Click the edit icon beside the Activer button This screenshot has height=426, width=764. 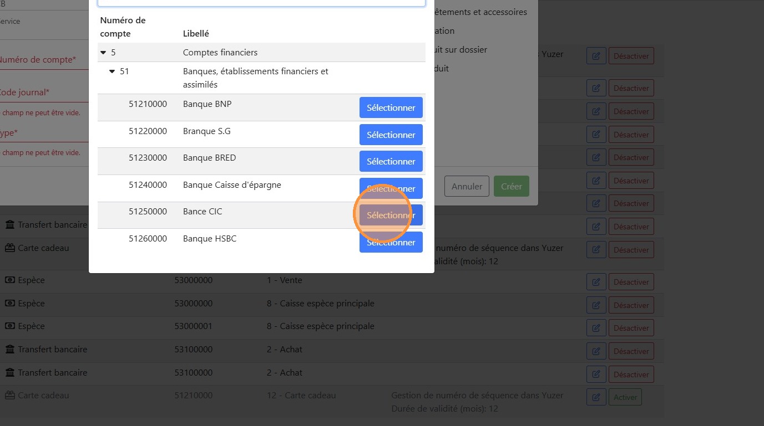596,397
